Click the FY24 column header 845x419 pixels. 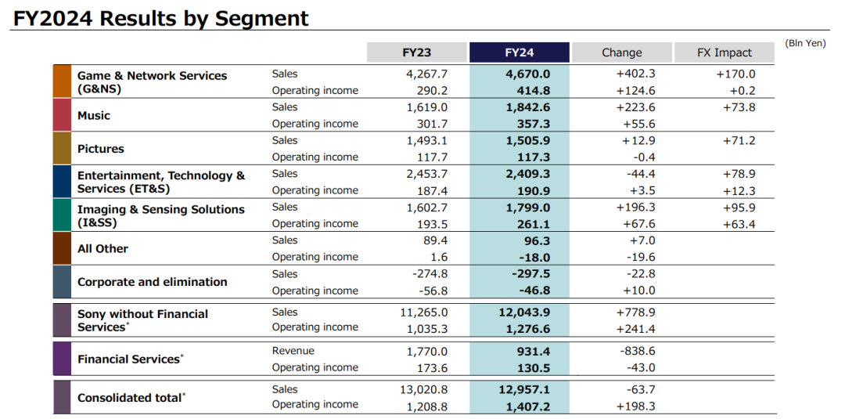(x=520, y=52)
